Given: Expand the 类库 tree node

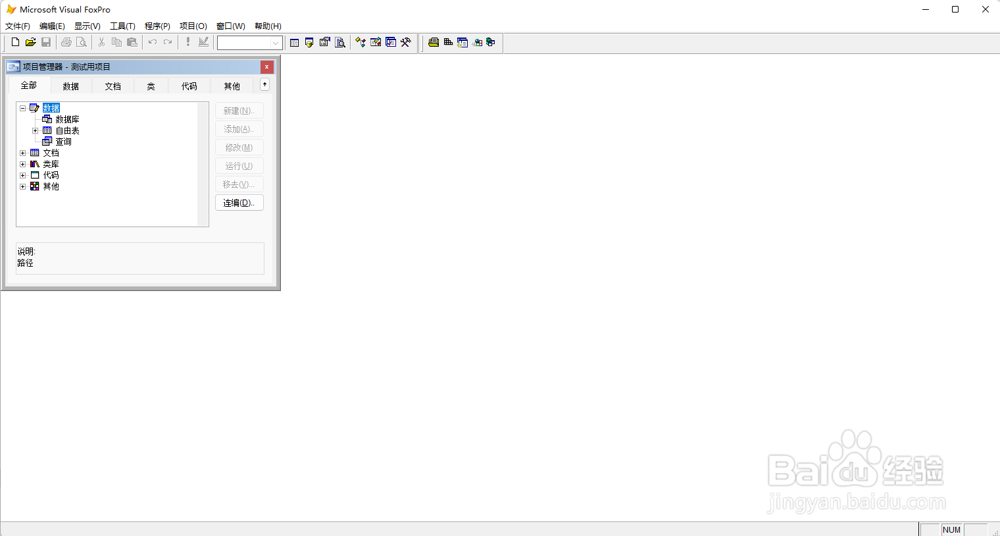Looking at the screenshot, I should pos(22,164).
